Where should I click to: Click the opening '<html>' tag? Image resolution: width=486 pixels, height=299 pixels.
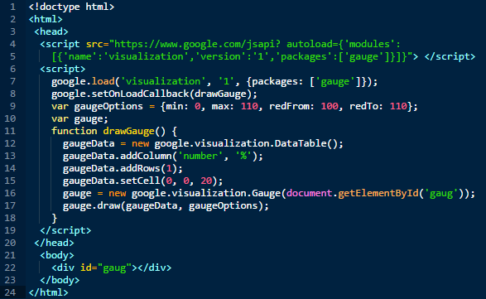46,19
